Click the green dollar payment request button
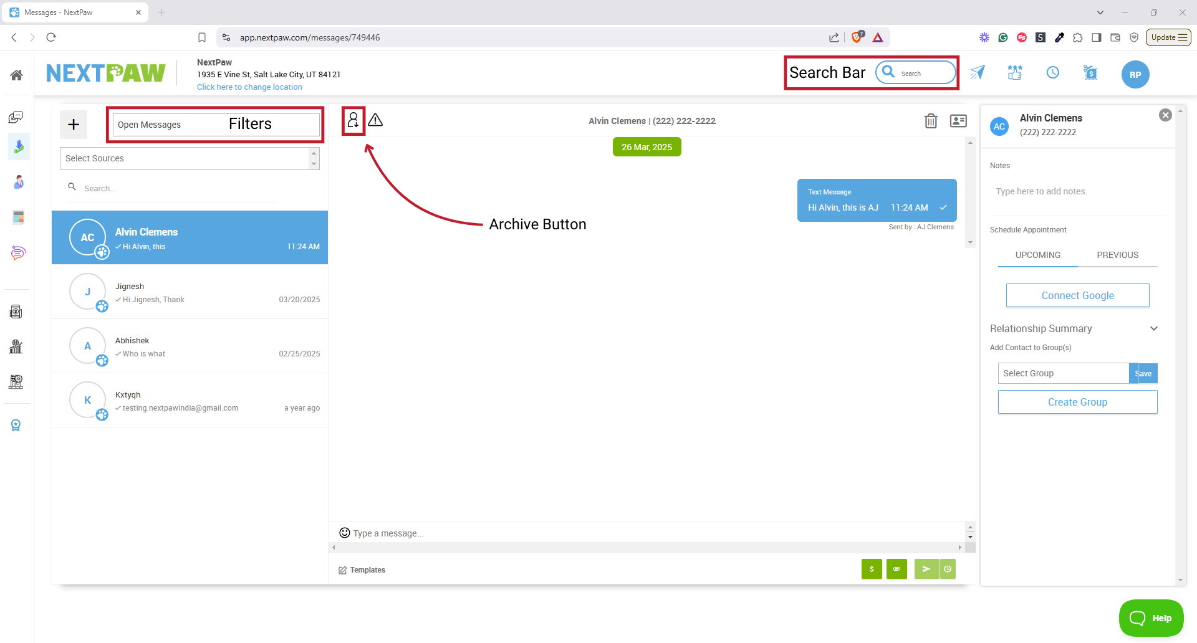 pyautogui.click(x=872, y=569)
